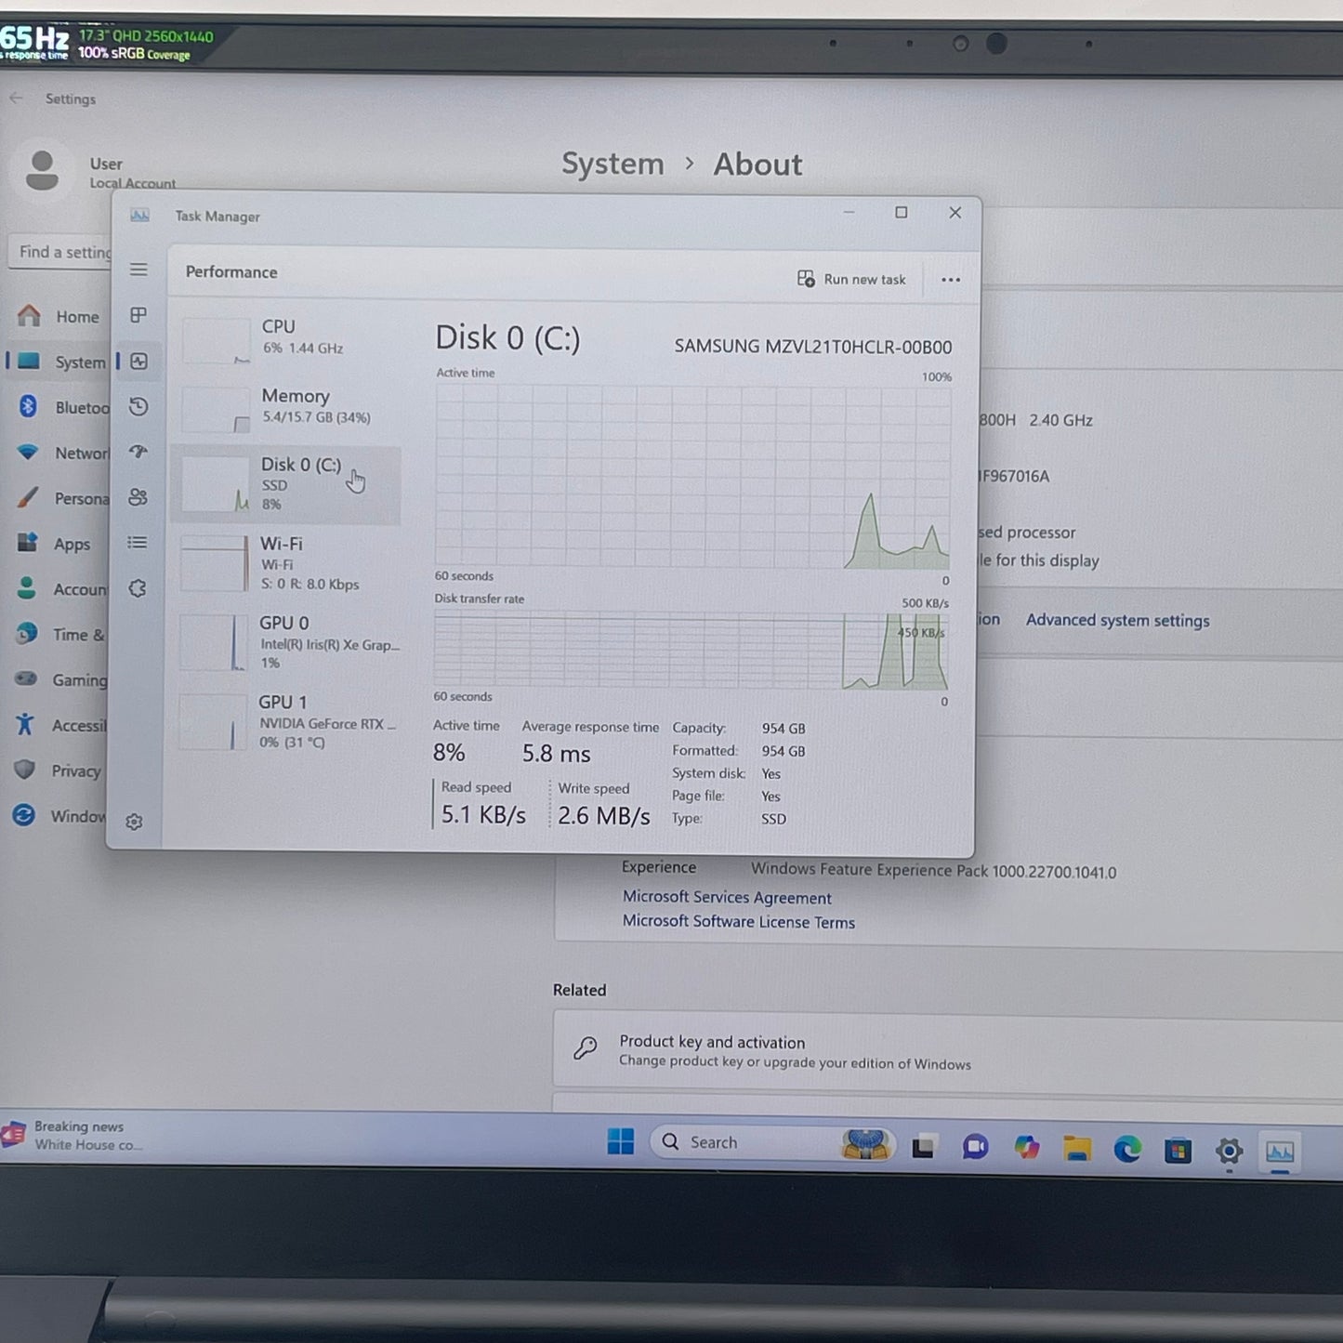
Task: Select the Performance icon in Task Manager sidebar
Action: click(138, 361)
